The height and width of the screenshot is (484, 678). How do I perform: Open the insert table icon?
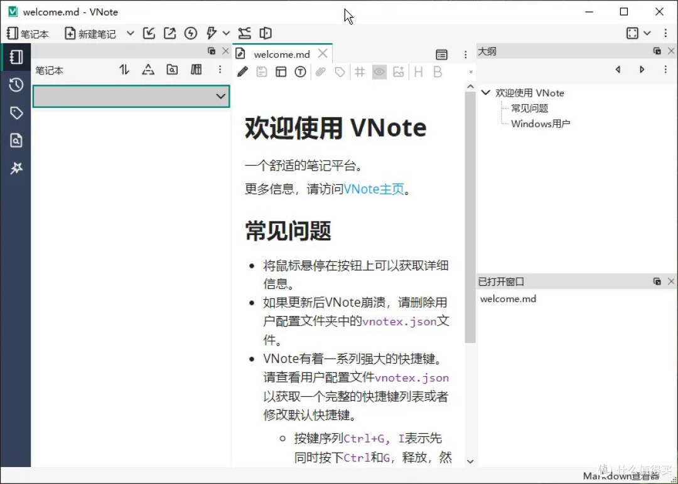point(281,71)
